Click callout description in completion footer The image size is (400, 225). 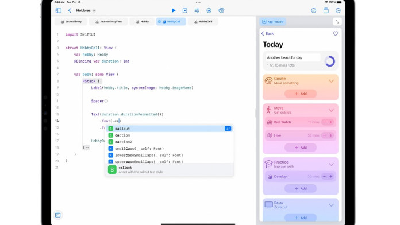[x=141, y=172]
